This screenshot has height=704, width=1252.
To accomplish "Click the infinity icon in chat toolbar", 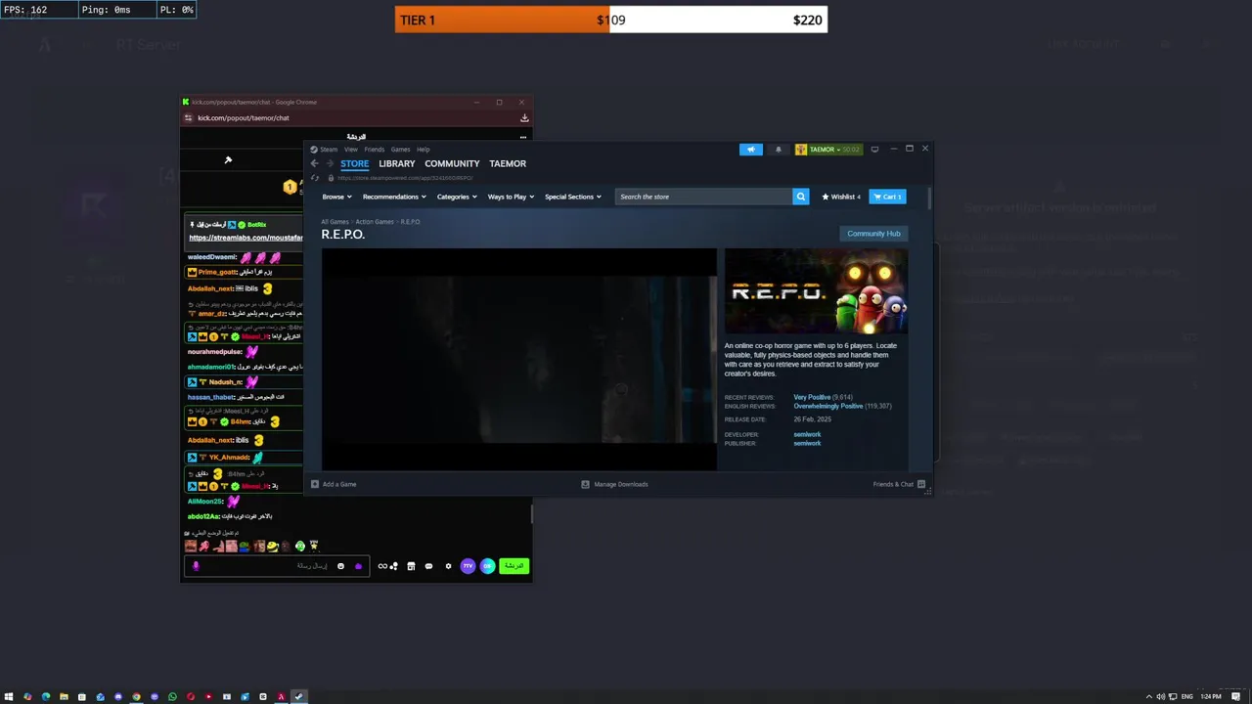I will coord(382,566).
